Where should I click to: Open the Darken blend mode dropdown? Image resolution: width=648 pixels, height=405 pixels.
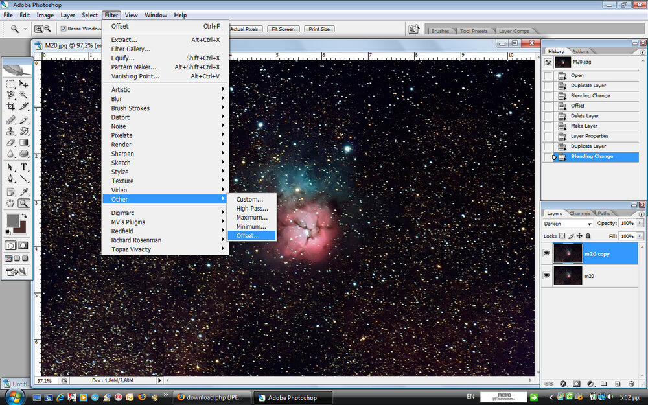(568, 224)
